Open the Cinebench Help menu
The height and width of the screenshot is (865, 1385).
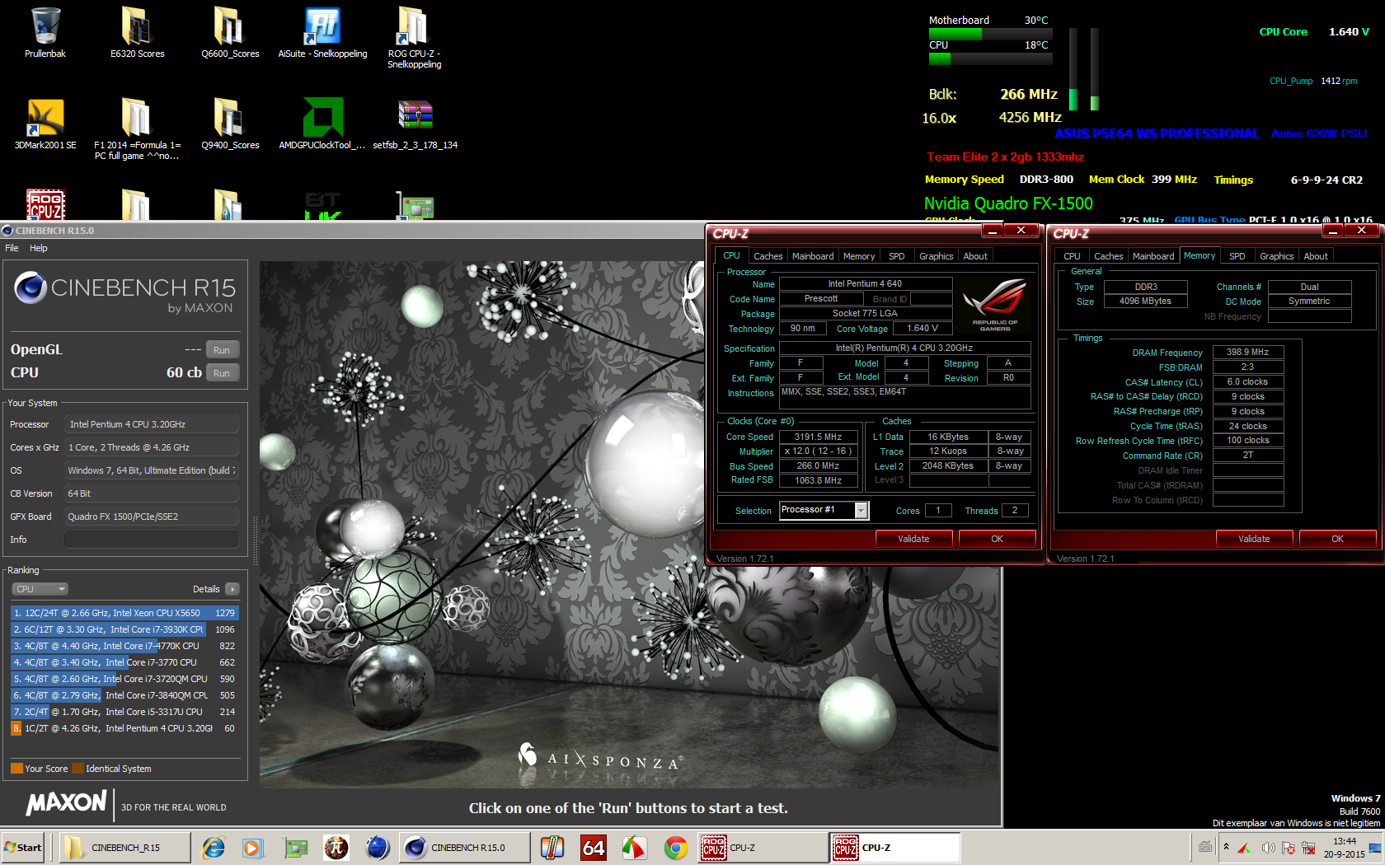coord(39,248)
